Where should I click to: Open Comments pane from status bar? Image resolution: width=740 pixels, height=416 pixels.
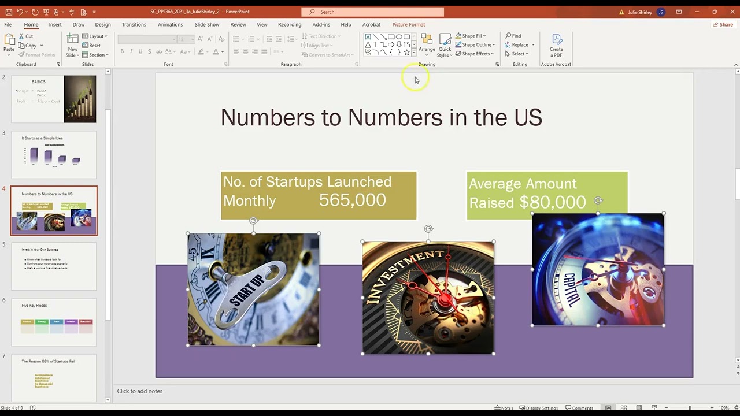pyautogui.click(x=579, y=408)
